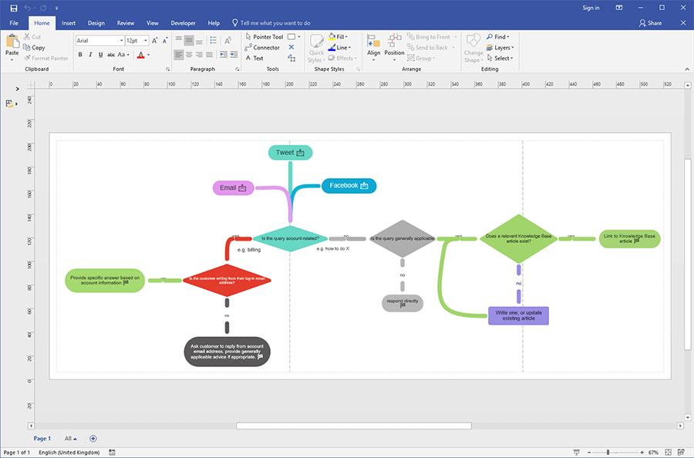Select the Text tool
Screen dimensions: 694x458
click(254, 58)
